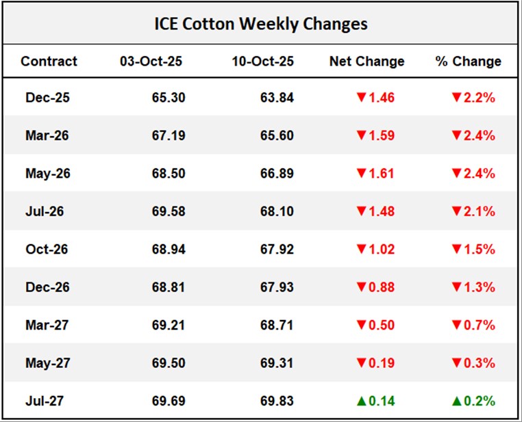The height and width of the screenshot is (422, 522).
Task: Click the Jul-27 contract row label
Action: pos(45,401)
